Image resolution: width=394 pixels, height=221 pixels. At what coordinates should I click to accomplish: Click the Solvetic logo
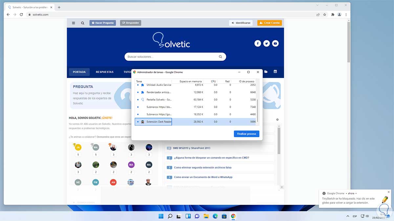pos(171,40)
